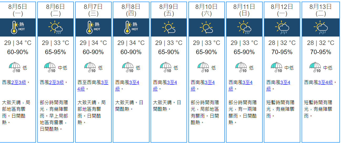Click the umbrella icon in the 8月9日 column
This screenshot has width=341, height=144.
[166, 68]
